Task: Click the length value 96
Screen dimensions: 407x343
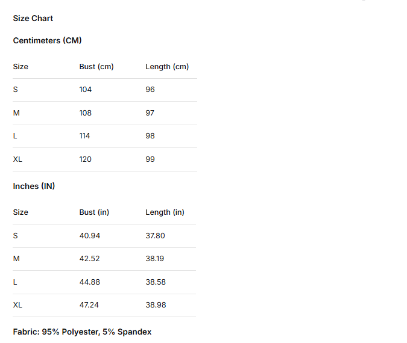Action: (150, 90)
